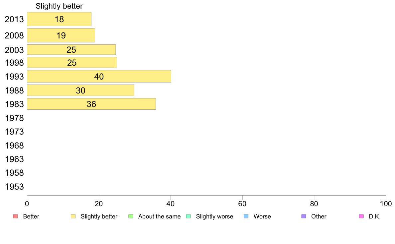Click the 1953 year axis label

[14, 187]
